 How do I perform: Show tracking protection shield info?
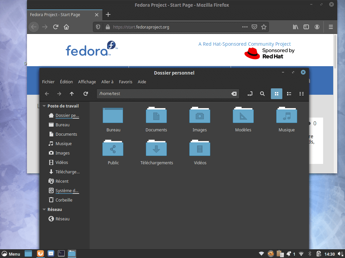coord(98,27)
